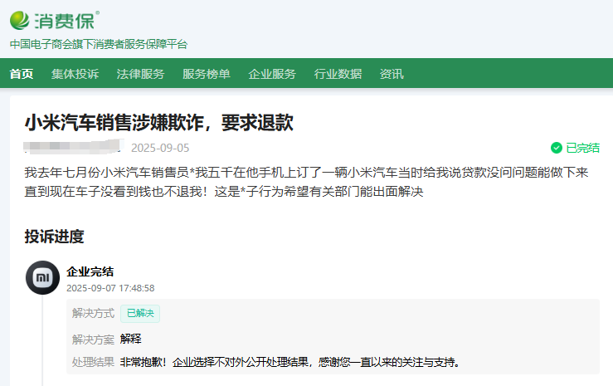Viewport: 613px width, 386px height.
Task: Click the 已解决 status tag
Action: point(140,313)
